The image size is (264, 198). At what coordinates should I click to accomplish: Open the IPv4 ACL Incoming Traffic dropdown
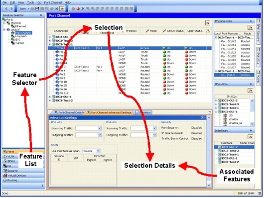99,128
